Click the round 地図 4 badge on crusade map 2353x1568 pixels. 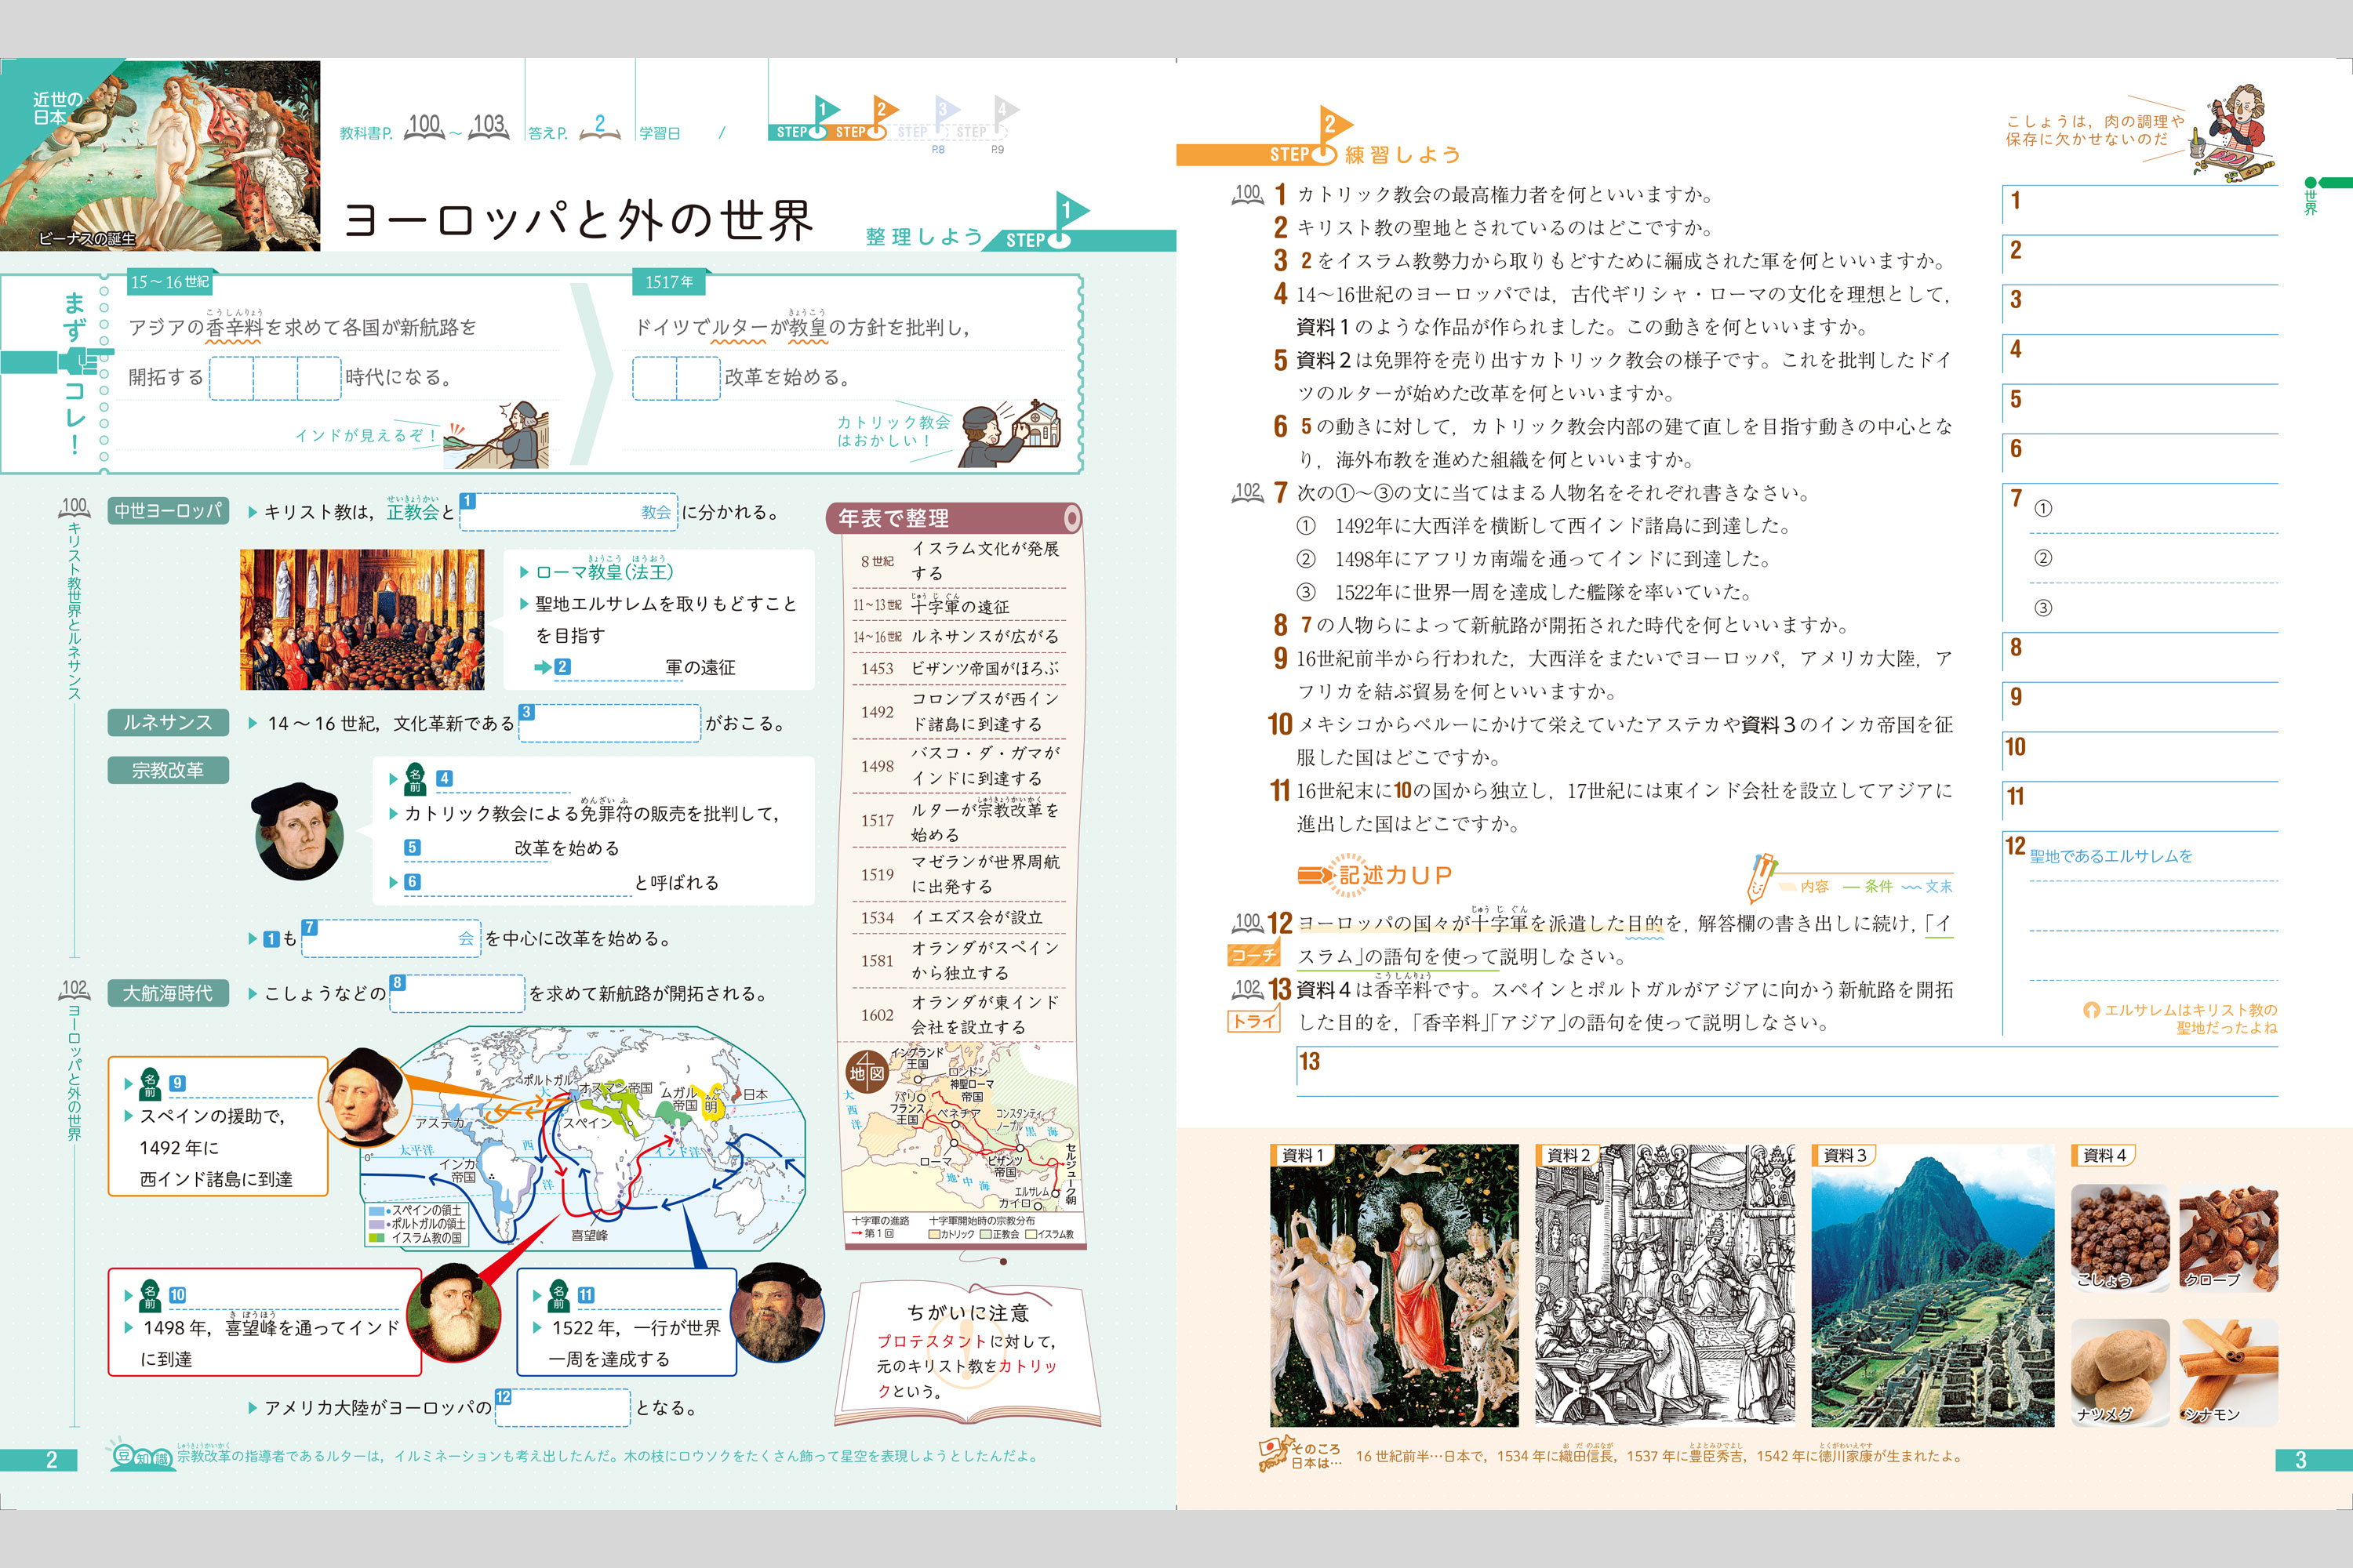[x=867, y=1072]
